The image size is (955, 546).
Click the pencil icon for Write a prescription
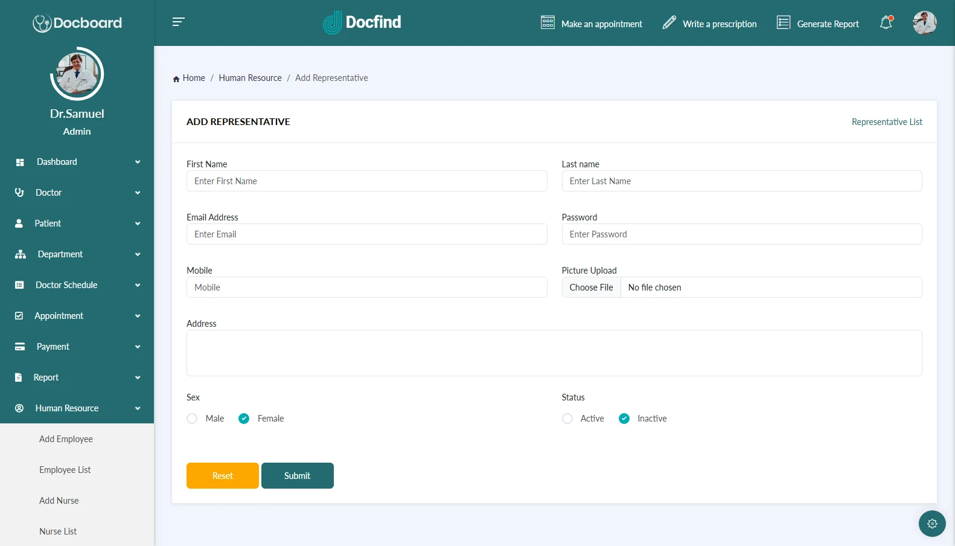click(x=669, y=23)
